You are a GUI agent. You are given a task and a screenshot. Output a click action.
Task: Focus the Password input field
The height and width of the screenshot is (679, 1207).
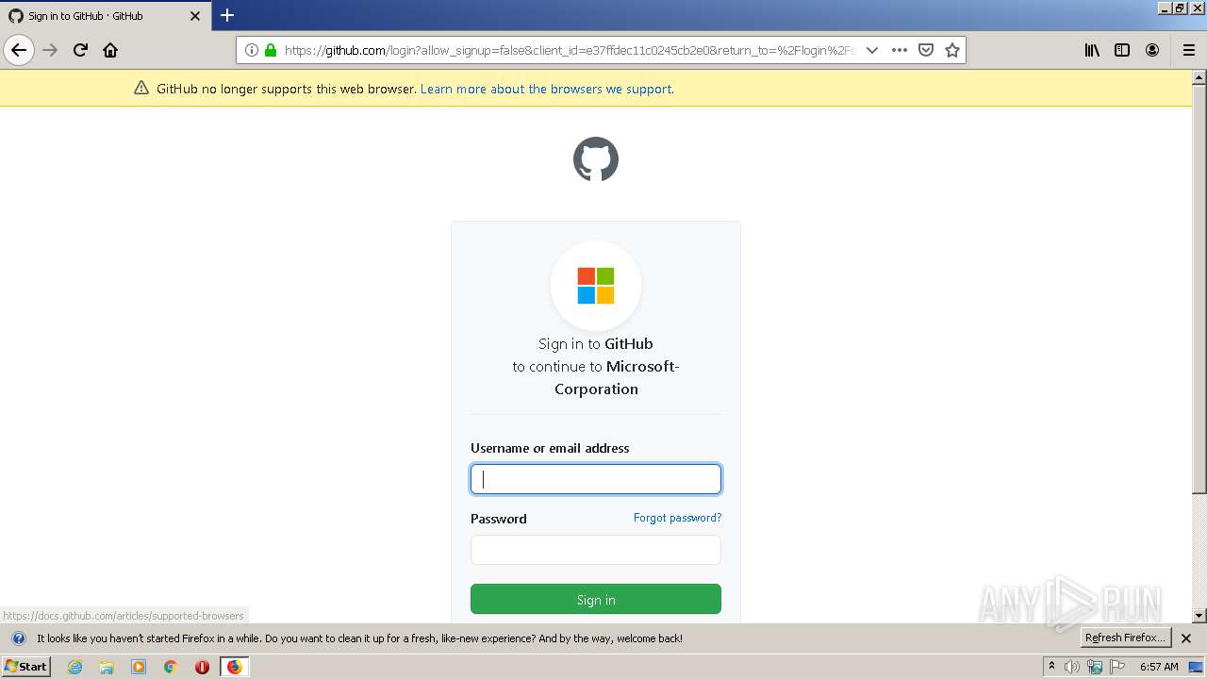(596, 550)
